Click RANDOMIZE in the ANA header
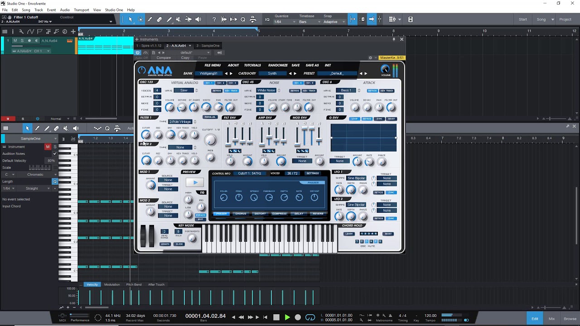 click(x=278, y=65)
